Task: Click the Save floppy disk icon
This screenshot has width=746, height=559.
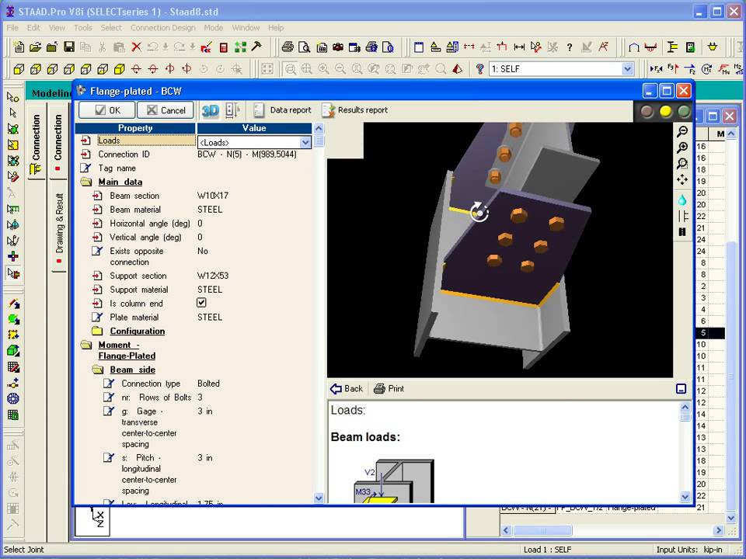Action: tap(69, 47)
